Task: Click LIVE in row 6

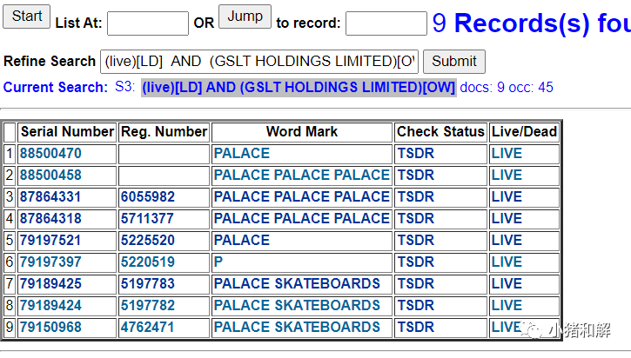Action: pos(507,262)
